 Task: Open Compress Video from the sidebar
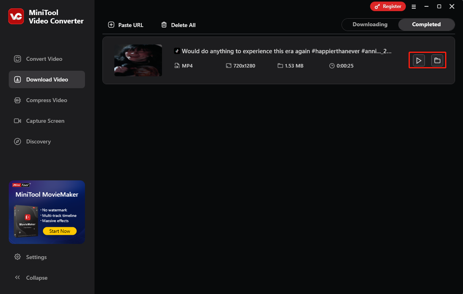point(46,100)
